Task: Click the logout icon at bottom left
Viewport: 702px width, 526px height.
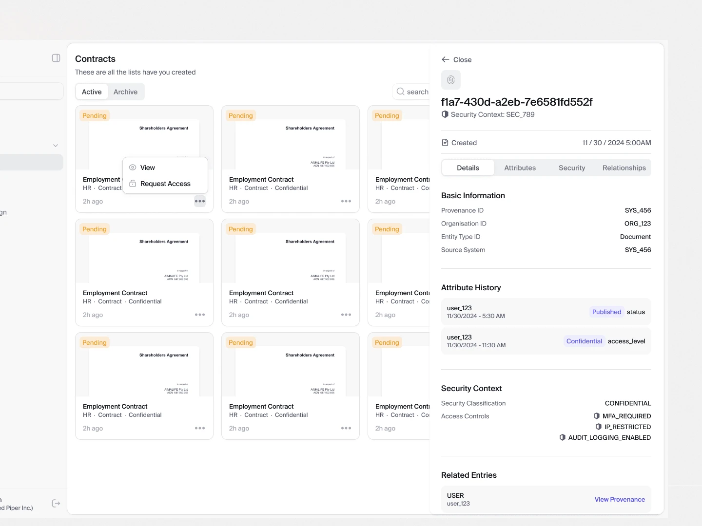Action: pos(56,503)
